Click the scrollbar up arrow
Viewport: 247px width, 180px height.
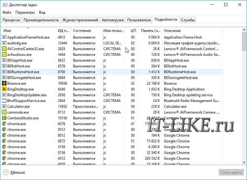pyautogui.click(x=244, y=30)
